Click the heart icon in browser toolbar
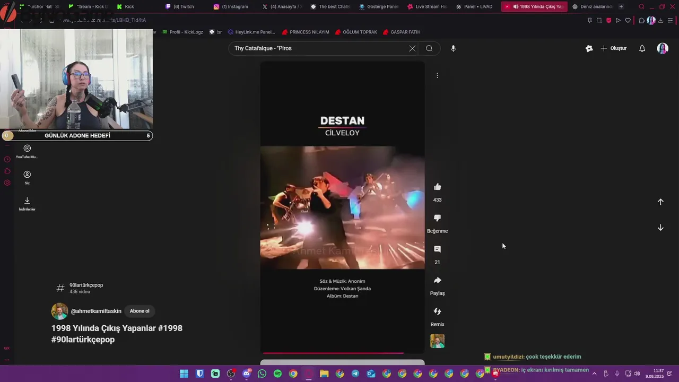This screenshot has height=382, width=679. click(628, 20)
